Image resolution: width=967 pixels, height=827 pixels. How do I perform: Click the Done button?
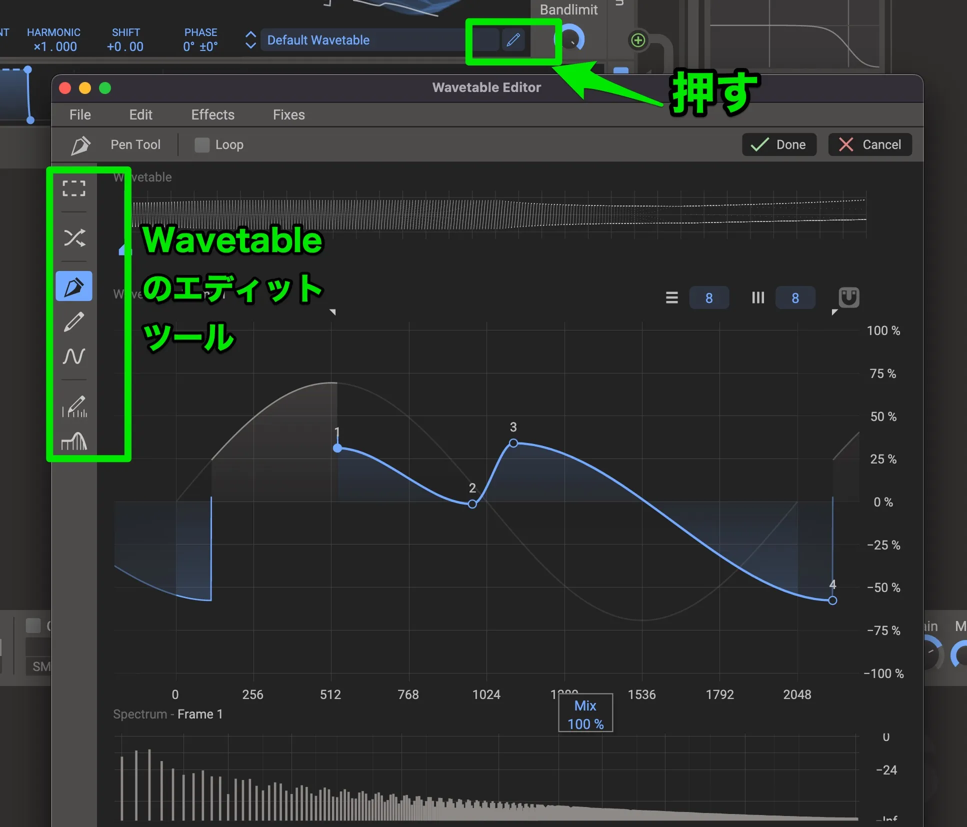779,145
